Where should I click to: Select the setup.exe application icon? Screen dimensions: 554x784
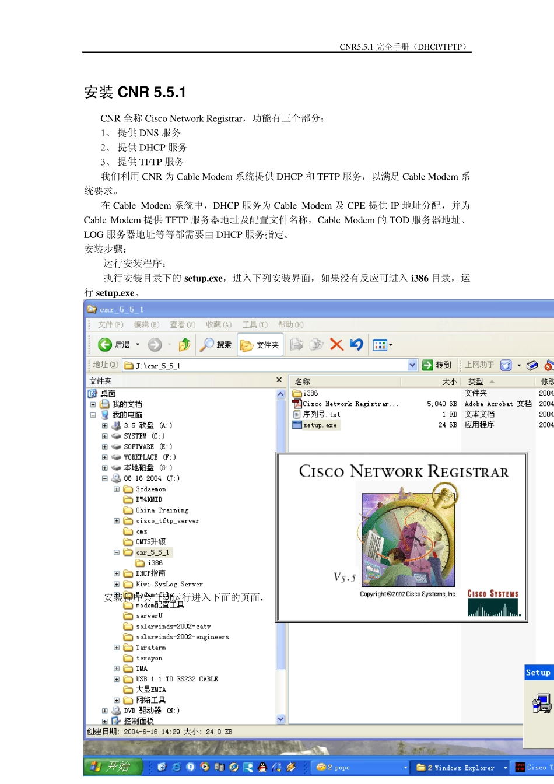[x=297, y=425]
